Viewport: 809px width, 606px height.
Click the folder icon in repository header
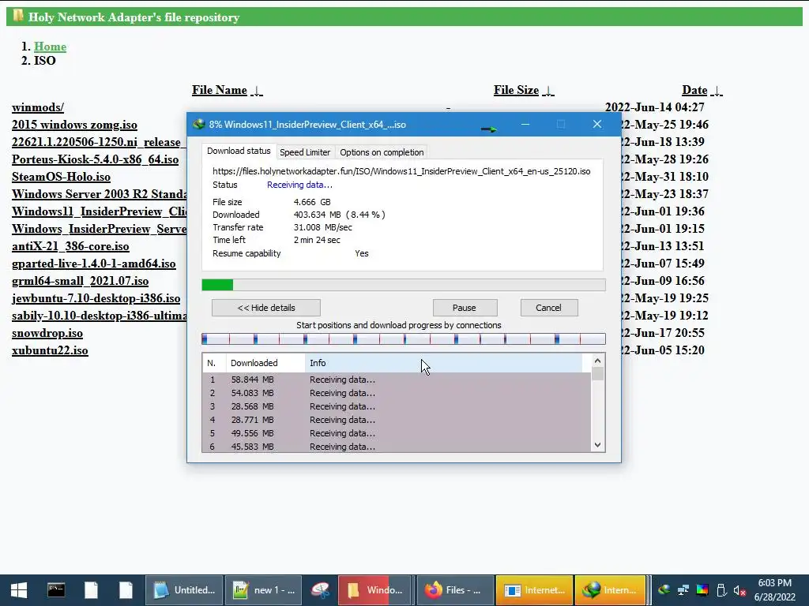point(18,16)
